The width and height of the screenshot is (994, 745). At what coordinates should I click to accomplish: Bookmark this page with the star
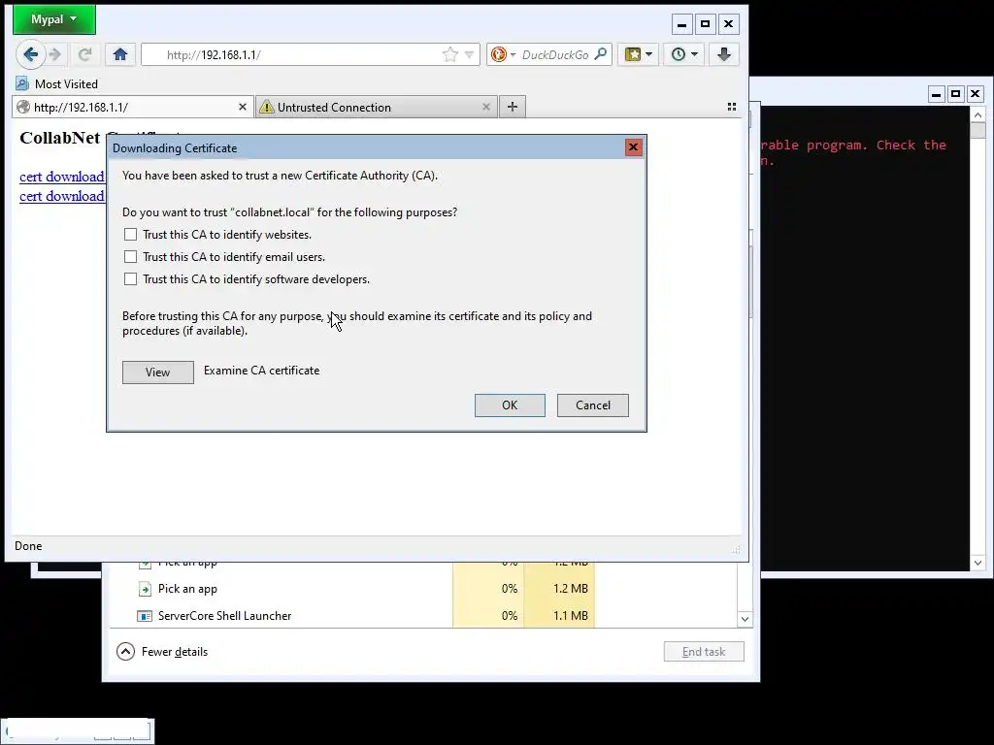coord(450,54)
